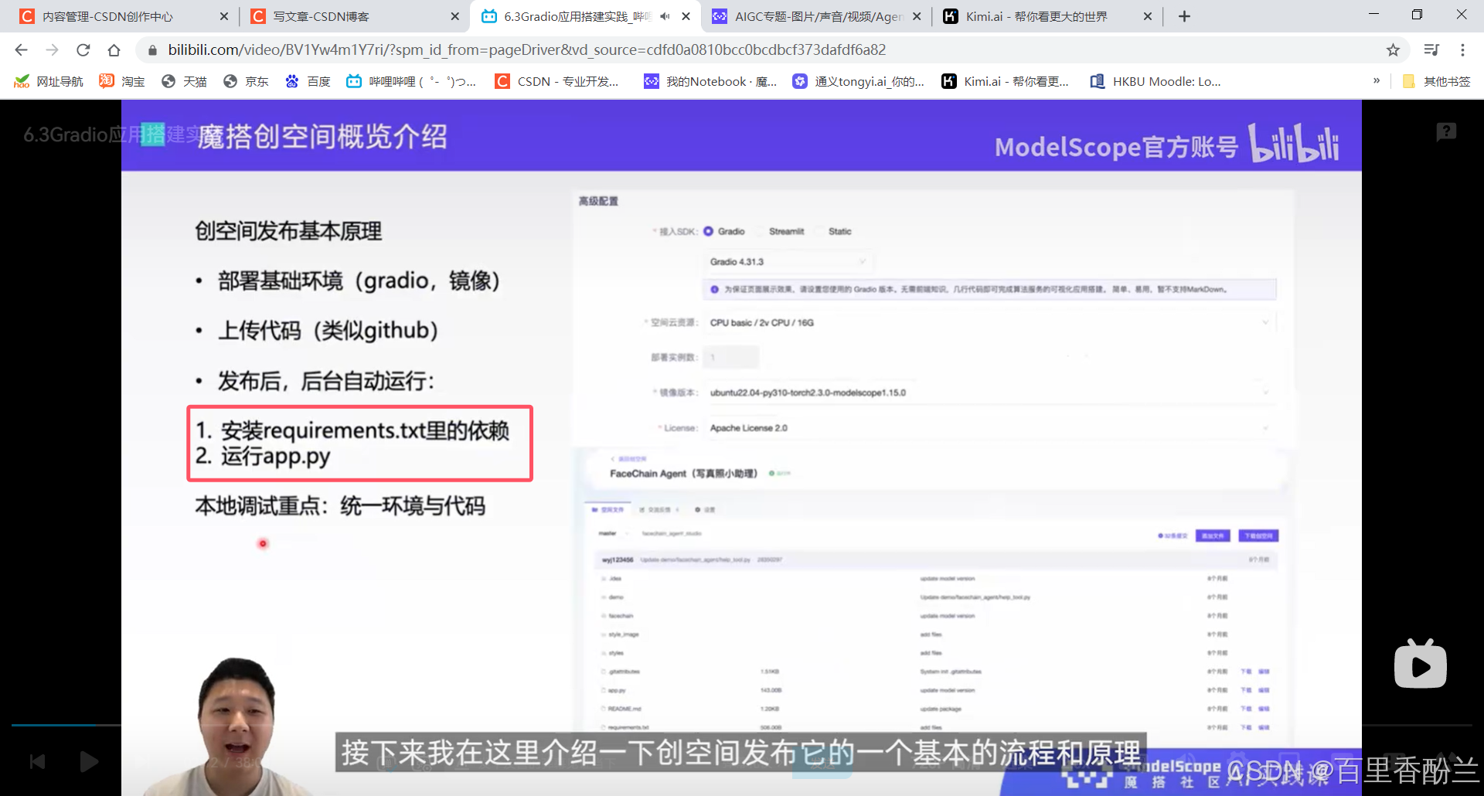Click the 魔搭创空间概览介绍 heading
The height and width of the screenshot is (796, 1484).
pyautogui.click(x=322, y=137)
